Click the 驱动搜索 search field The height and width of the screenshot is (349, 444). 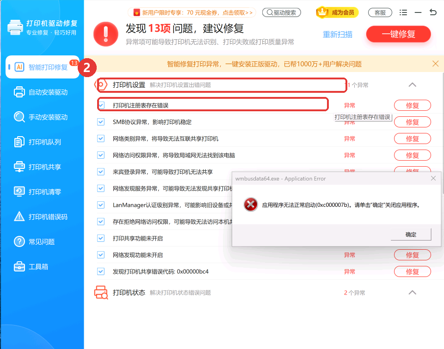(x=282, y=12)
